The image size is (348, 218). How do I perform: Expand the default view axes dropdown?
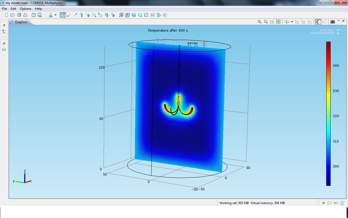(x=292, y=22)
